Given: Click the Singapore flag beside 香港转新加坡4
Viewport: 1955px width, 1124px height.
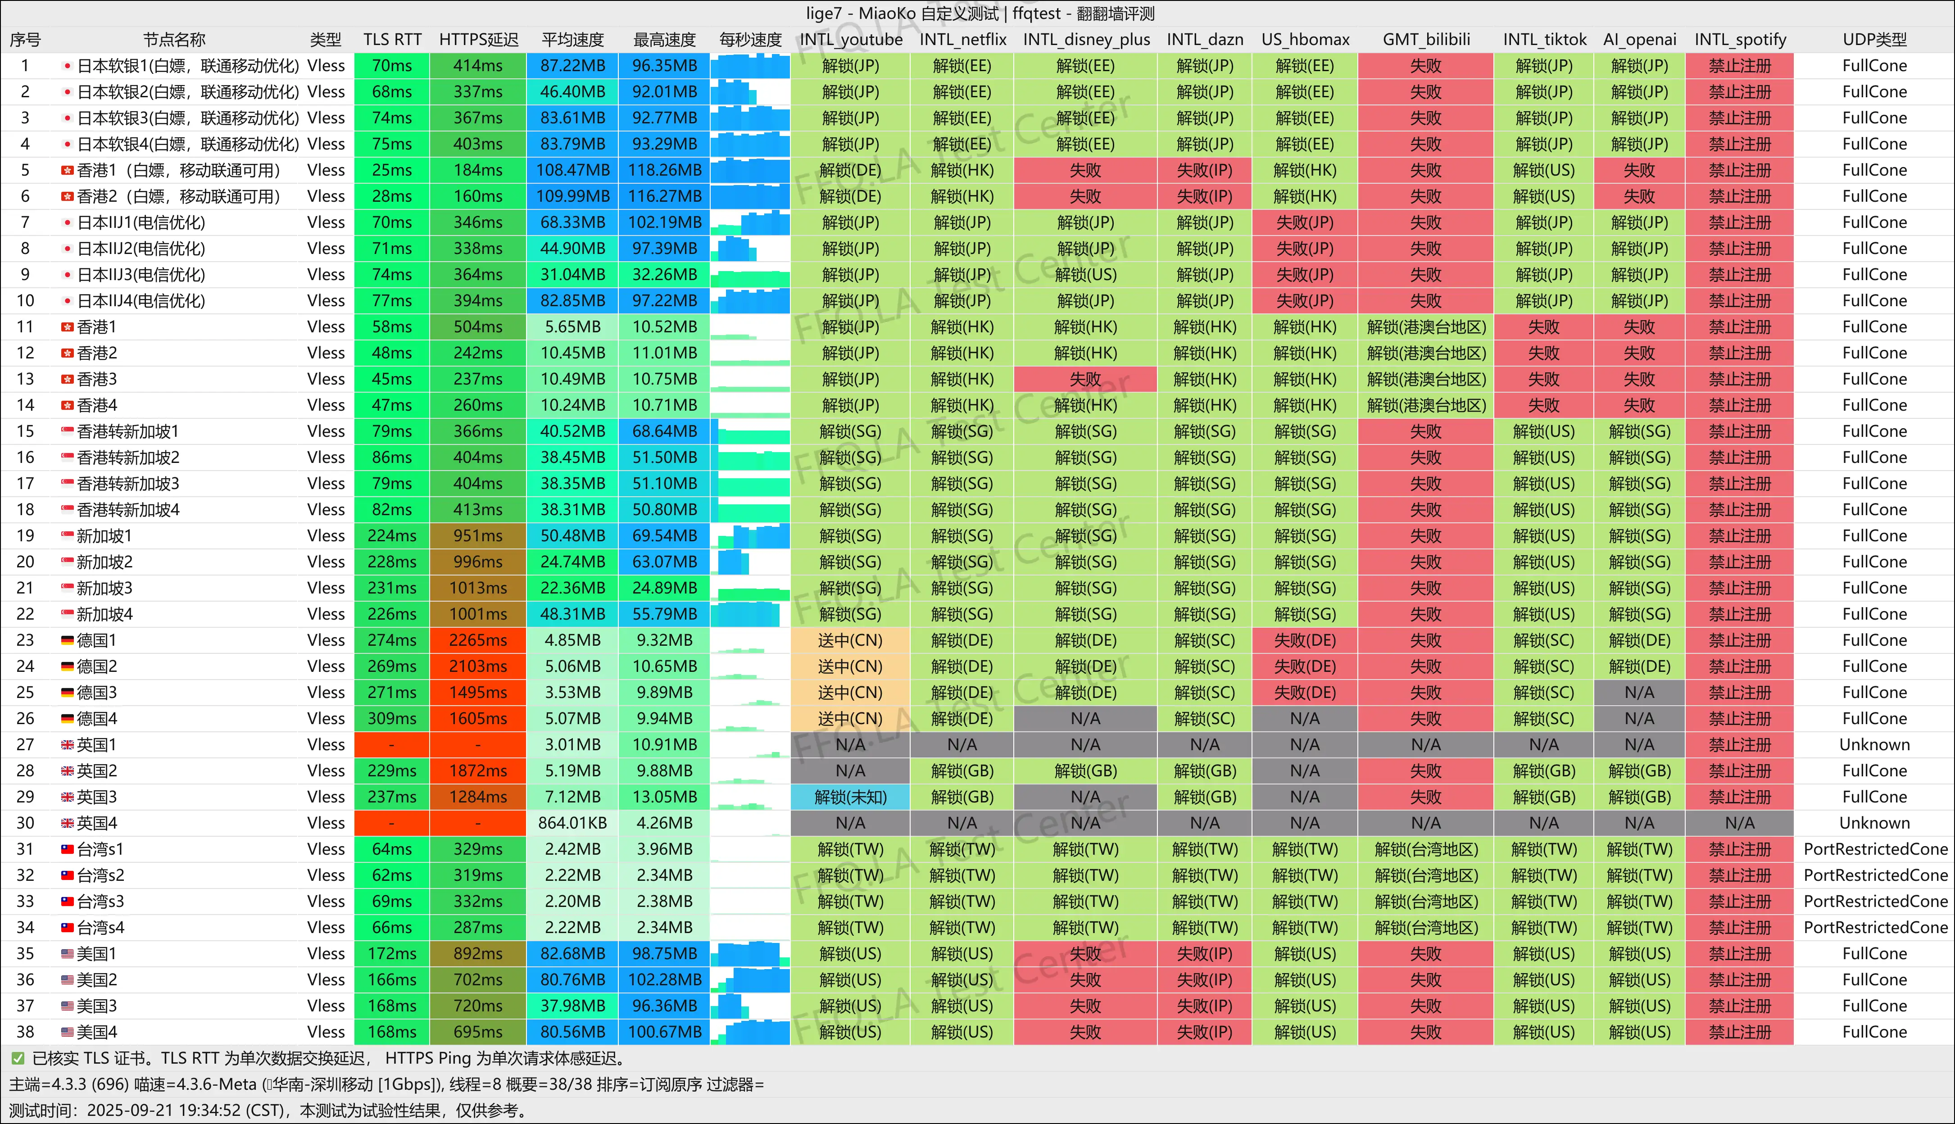Looking at the screenshot, I should point(68,510).
